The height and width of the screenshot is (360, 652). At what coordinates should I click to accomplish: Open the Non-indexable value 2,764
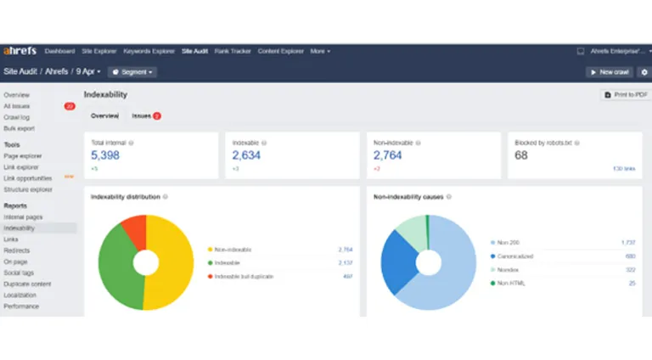387,155
